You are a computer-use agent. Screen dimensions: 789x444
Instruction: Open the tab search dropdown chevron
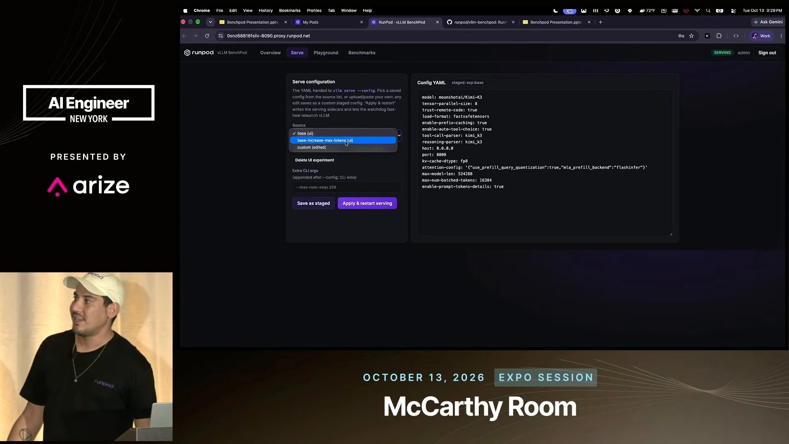210,22
